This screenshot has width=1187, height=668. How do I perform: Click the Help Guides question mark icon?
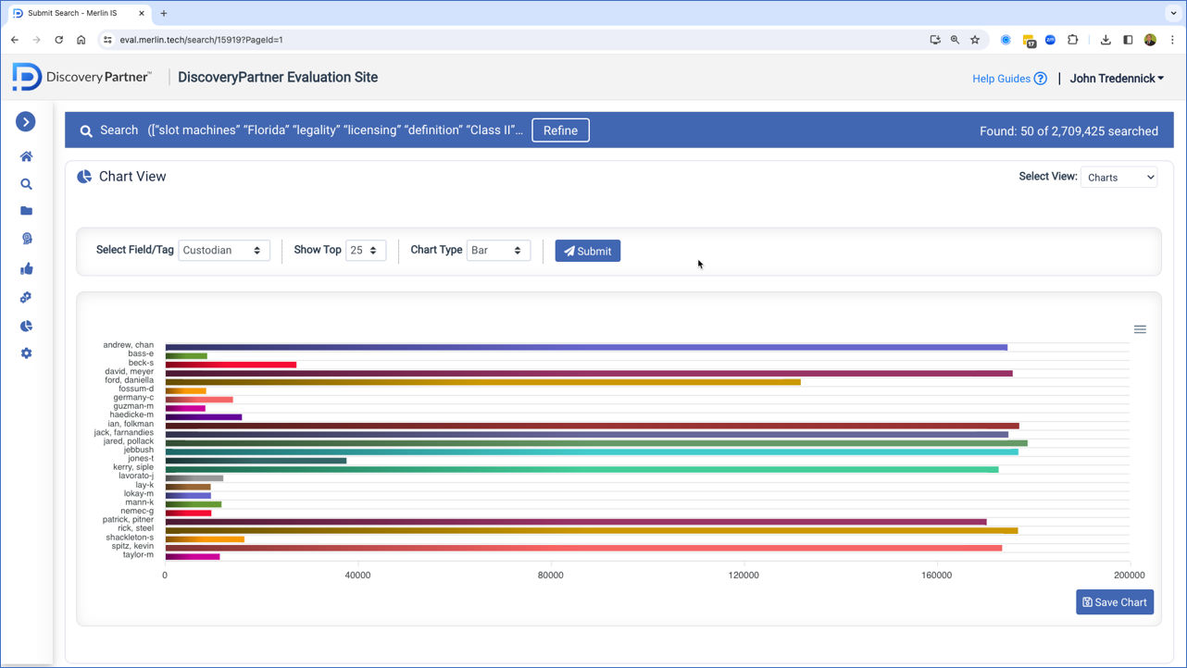pos(1040,79)
